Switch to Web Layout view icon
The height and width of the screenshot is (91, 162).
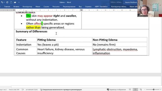coord(141,89)
